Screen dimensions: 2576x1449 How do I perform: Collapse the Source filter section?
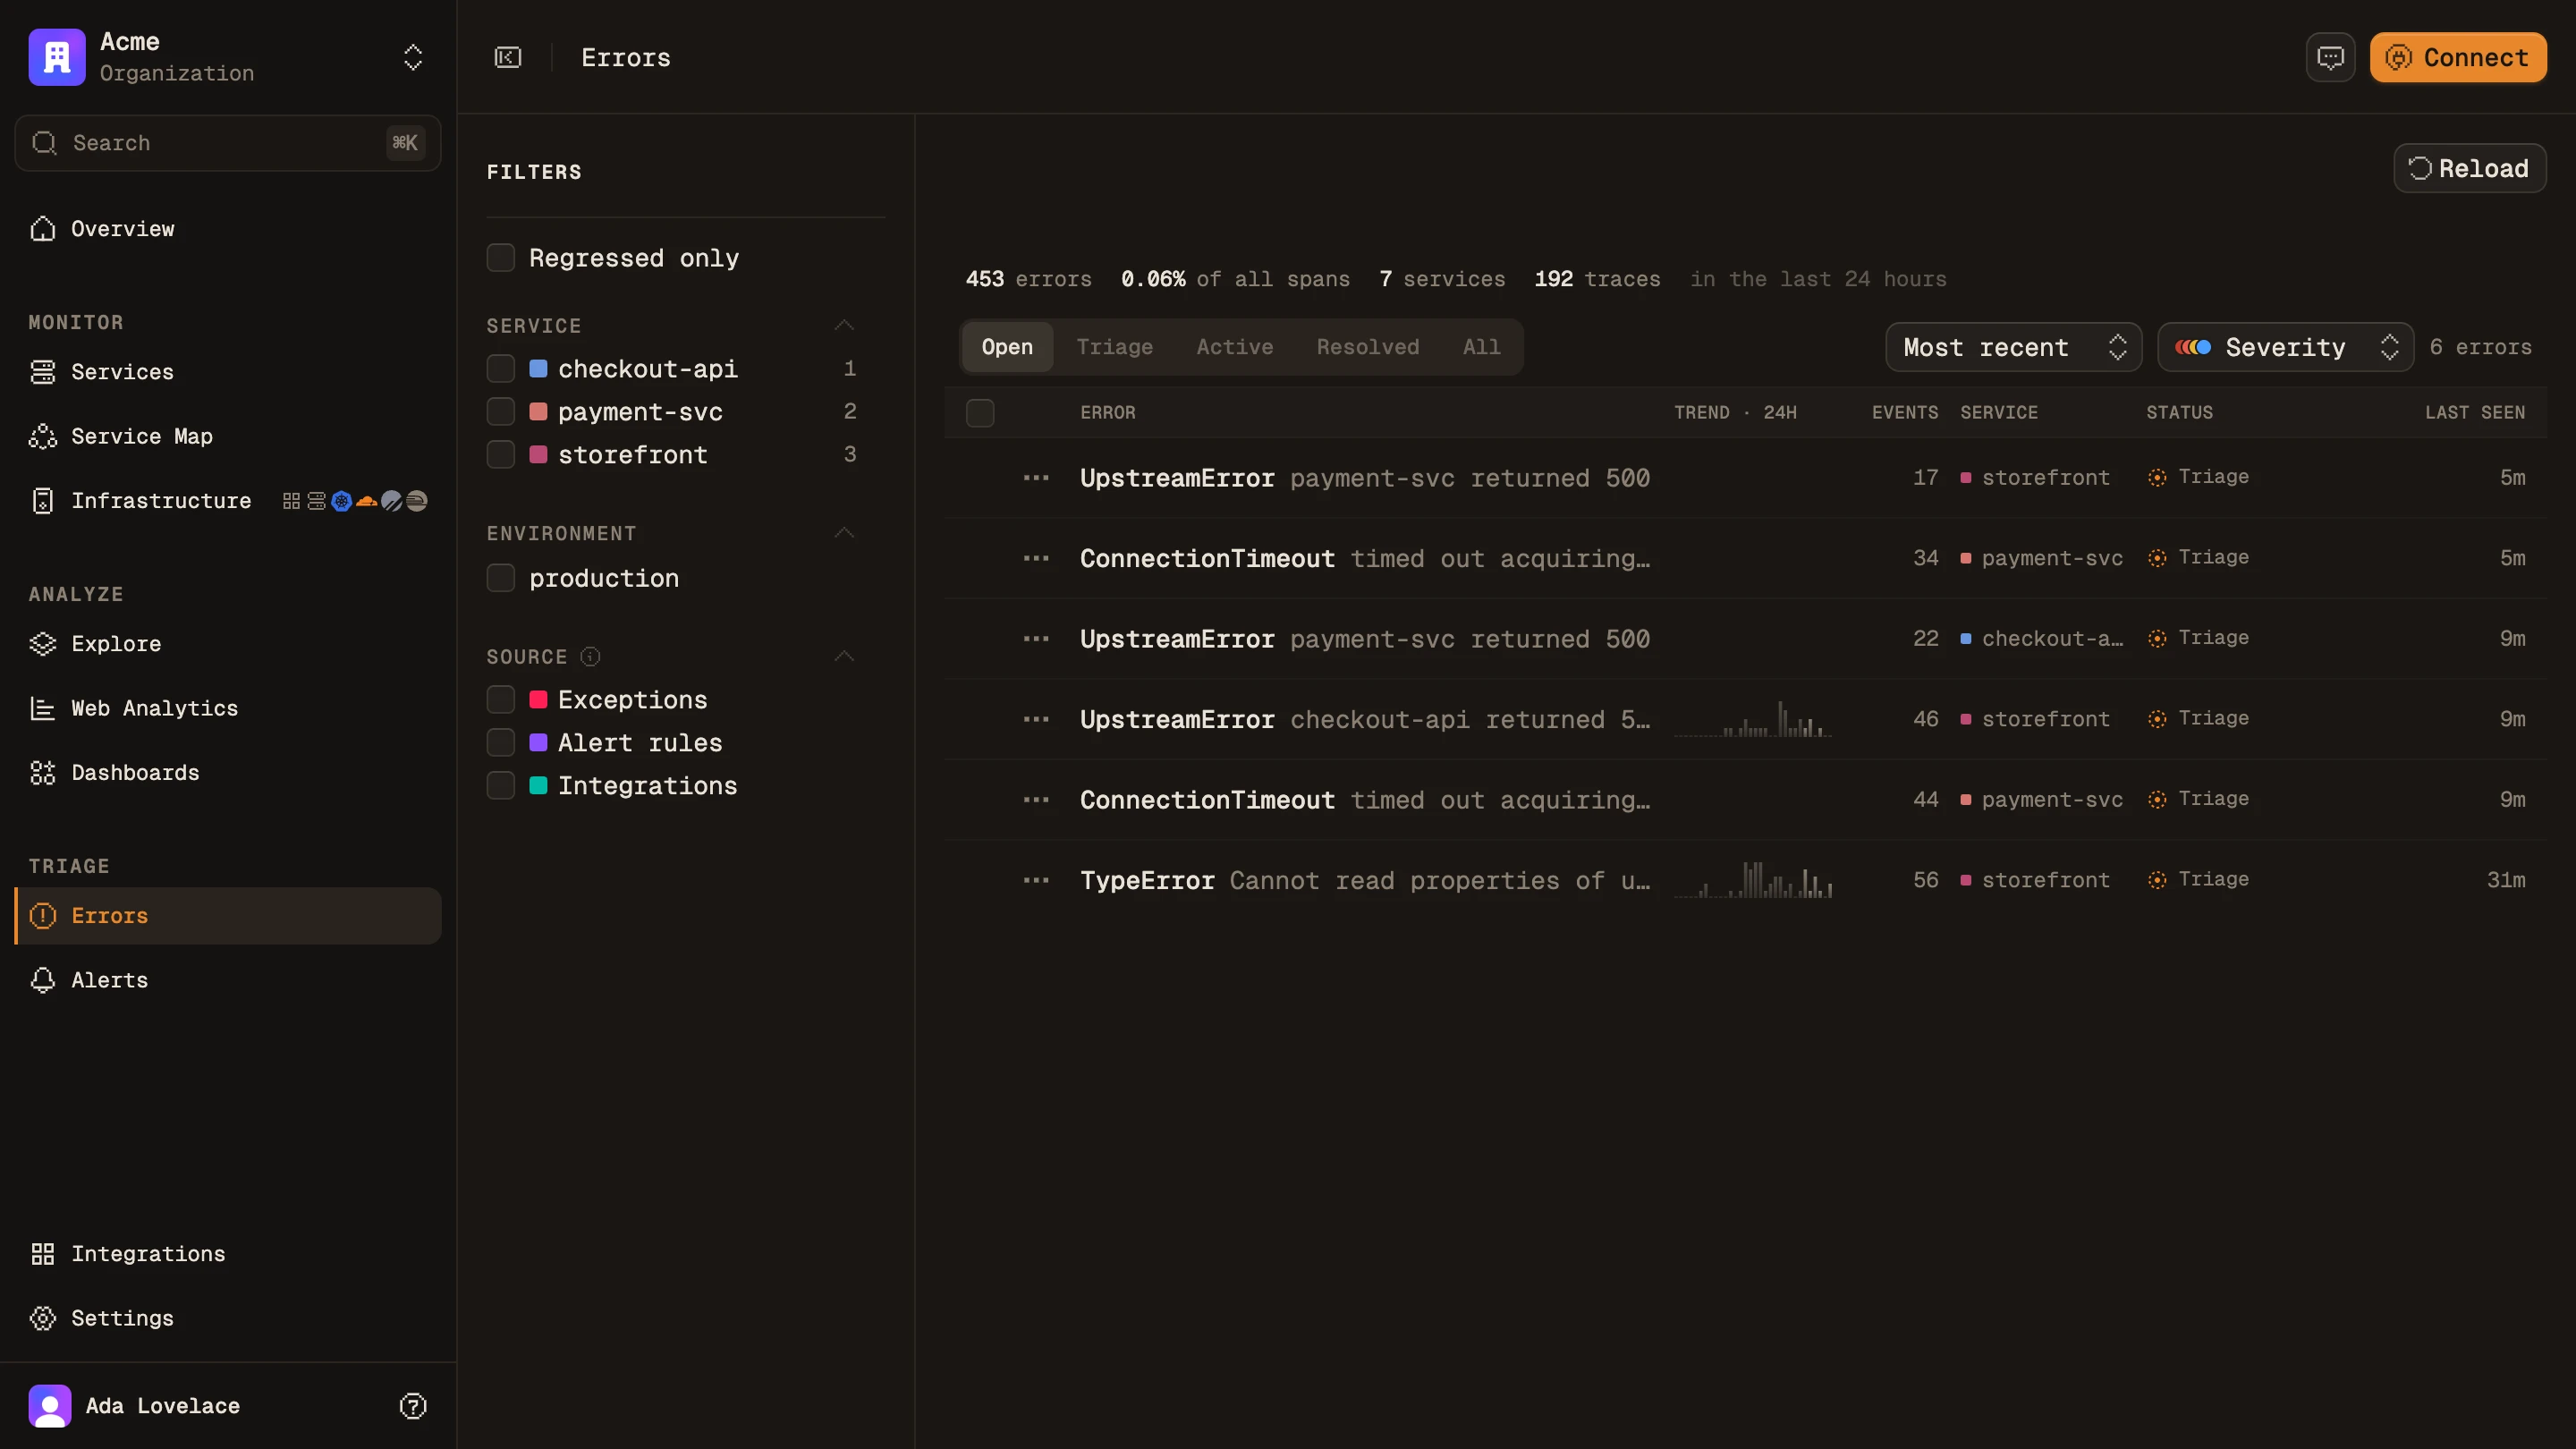point(845,657)
